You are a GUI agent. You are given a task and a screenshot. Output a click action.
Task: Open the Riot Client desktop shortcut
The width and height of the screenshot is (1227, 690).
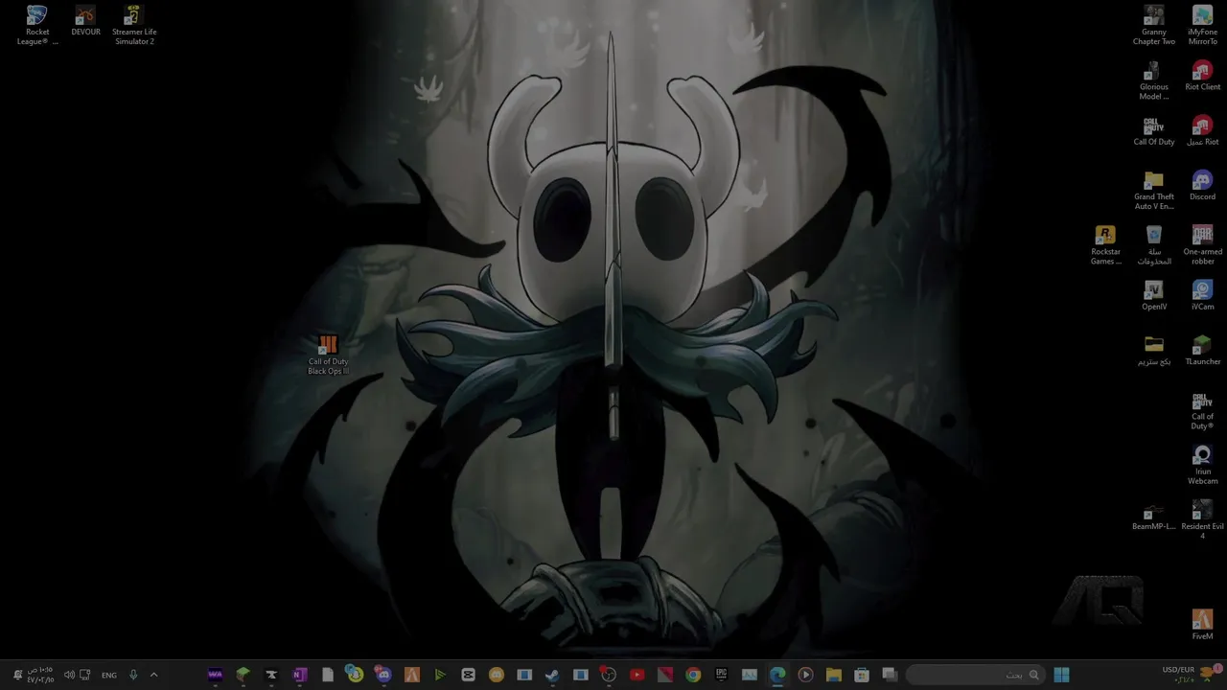1202,77
